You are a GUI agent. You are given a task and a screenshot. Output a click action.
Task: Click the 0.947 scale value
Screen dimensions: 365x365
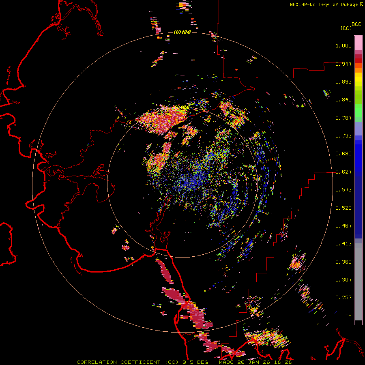[344, 64]
